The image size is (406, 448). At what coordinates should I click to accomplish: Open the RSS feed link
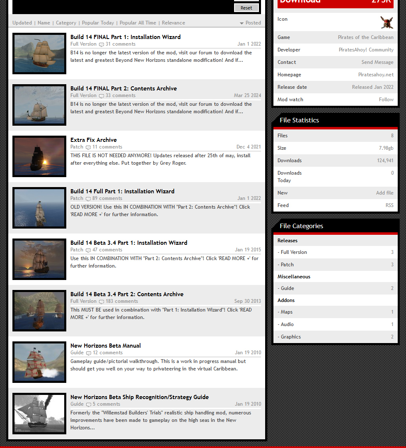pyautogui.click(x=389, y=205)
